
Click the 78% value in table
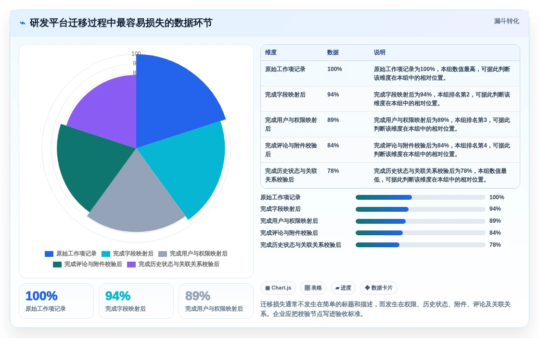(333, 171)
